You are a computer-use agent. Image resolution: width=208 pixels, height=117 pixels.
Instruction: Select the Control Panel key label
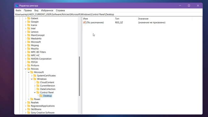tap(47, 92)
